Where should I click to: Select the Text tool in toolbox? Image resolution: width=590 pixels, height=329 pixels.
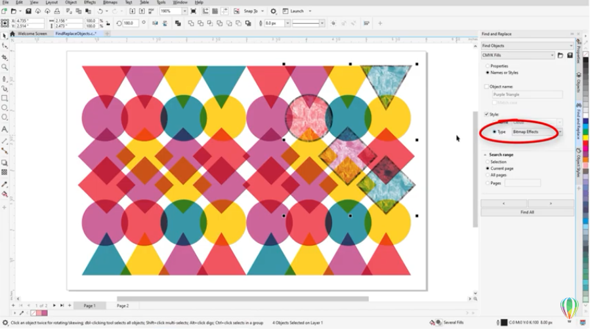click(5, 129)
